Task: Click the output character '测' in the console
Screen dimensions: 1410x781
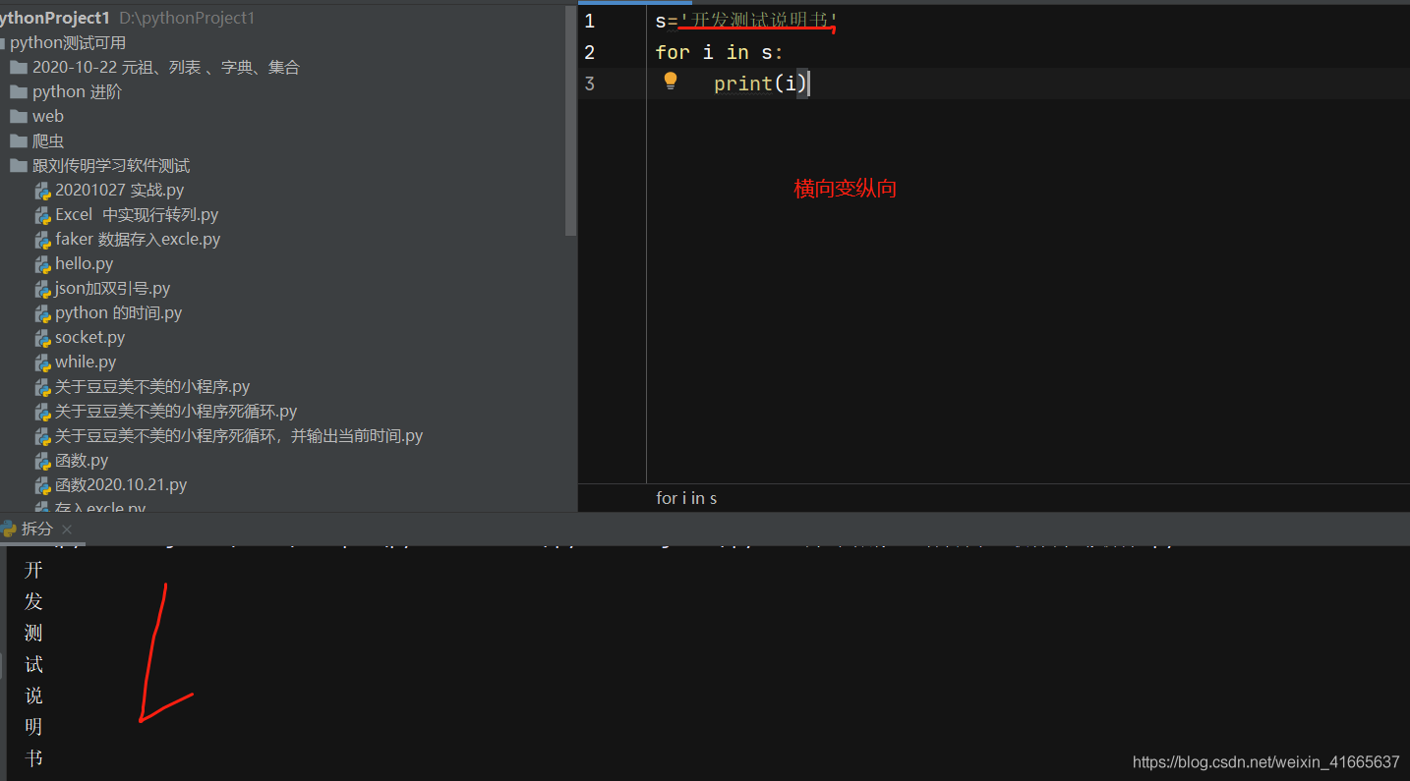Action: [x=33, y=633]
